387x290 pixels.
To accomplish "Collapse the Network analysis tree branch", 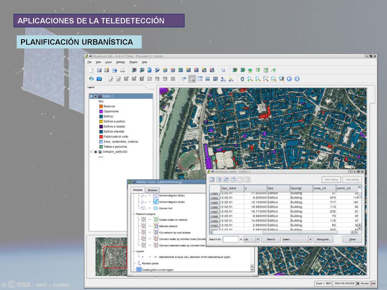I will [x=134, y=214].
